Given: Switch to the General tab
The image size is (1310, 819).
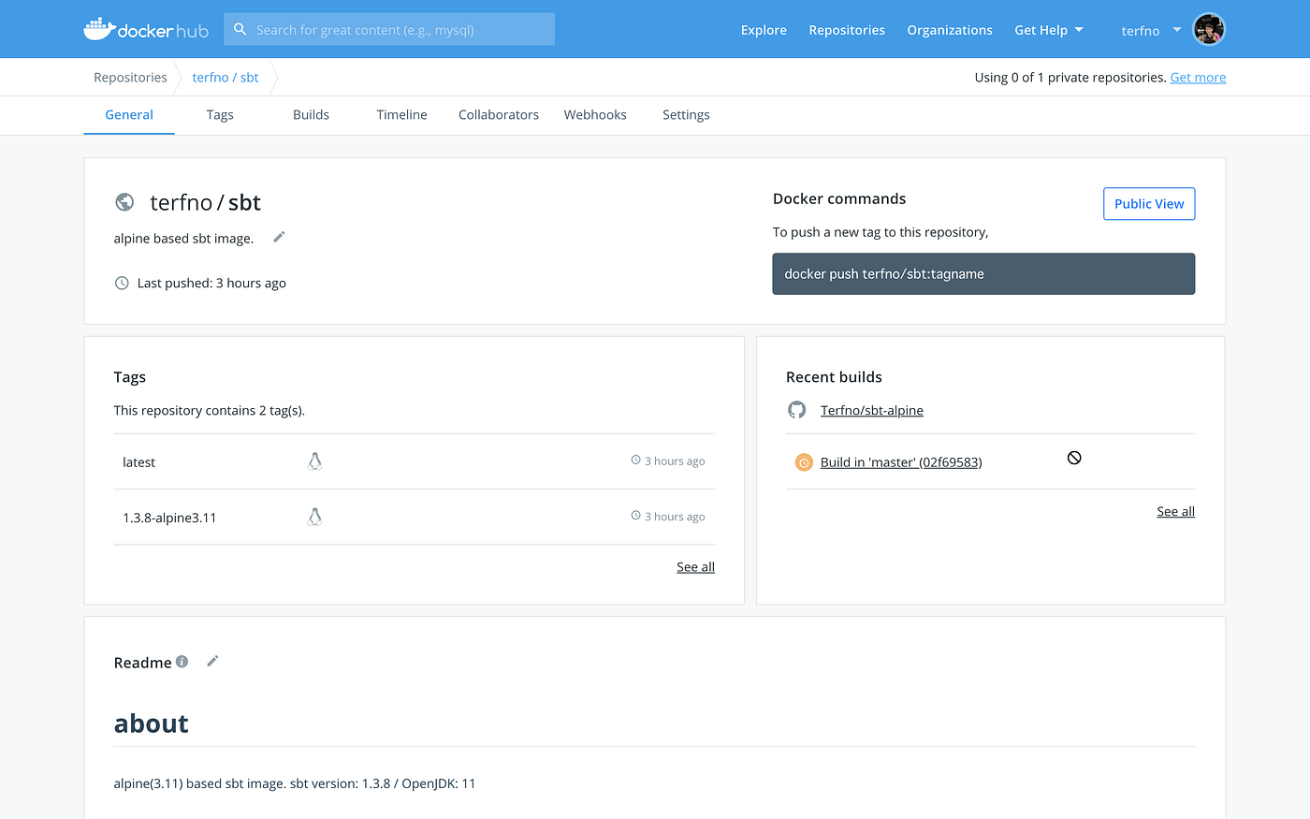Looking at the screenshot, I should pyautogui.click(x=129, y=115).
